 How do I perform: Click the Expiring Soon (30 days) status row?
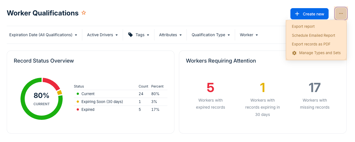pos(102,102)
